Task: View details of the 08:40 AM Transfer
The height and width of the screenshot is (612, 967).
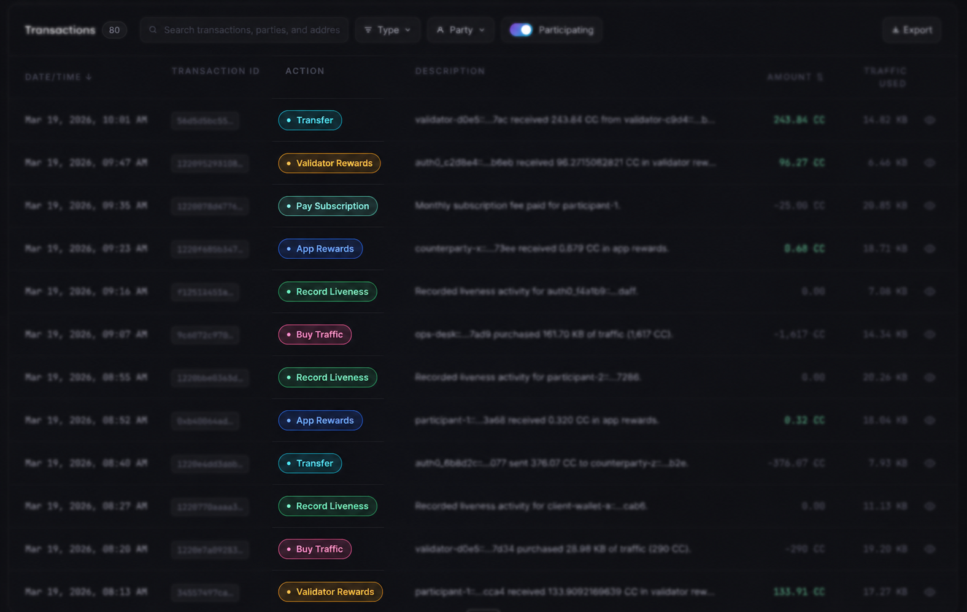Action: [930, 464]
